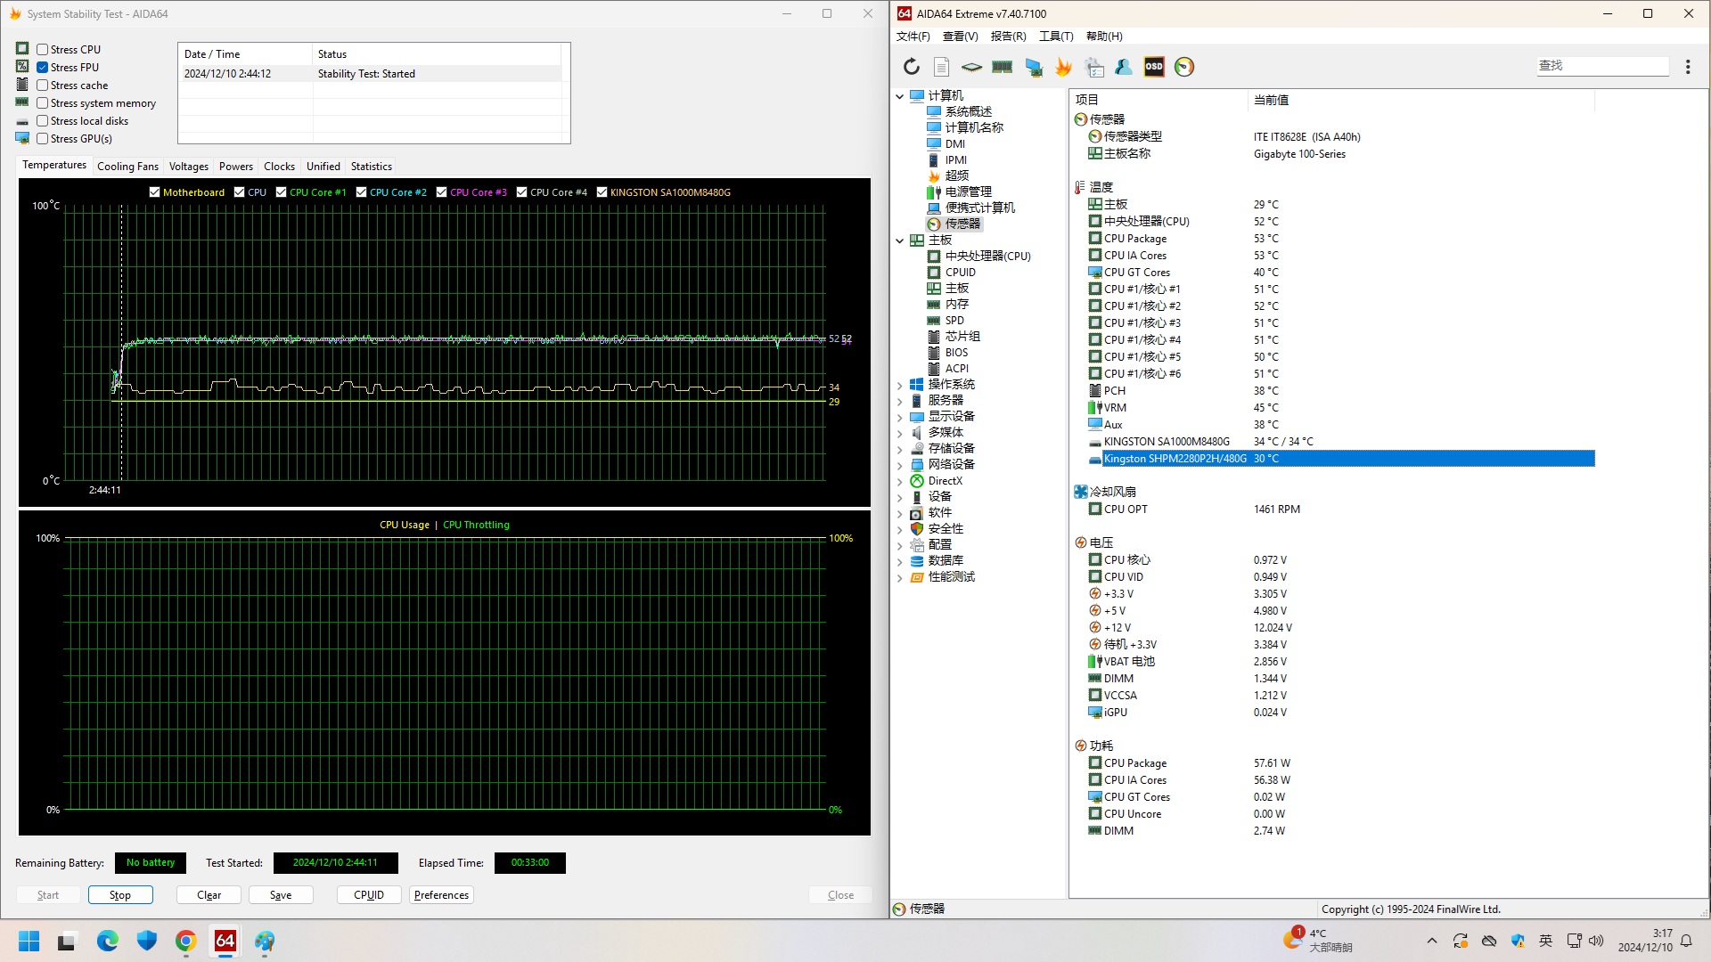Open the SensorPanel gauge toolbar icon

1184,67
